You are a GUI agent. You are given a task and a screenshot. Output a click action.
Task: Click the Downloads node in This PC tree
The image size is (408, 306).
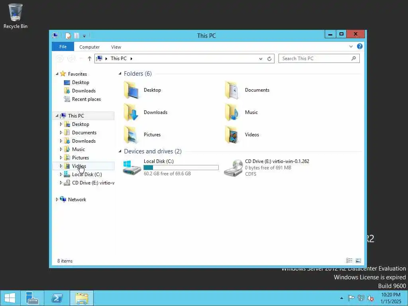point(84,141)
